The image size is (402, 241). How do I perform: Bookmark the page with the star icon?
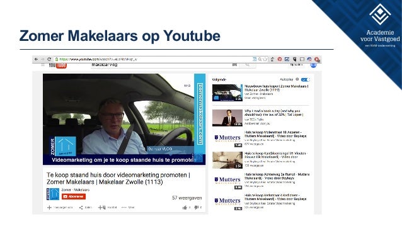(265, 59)
